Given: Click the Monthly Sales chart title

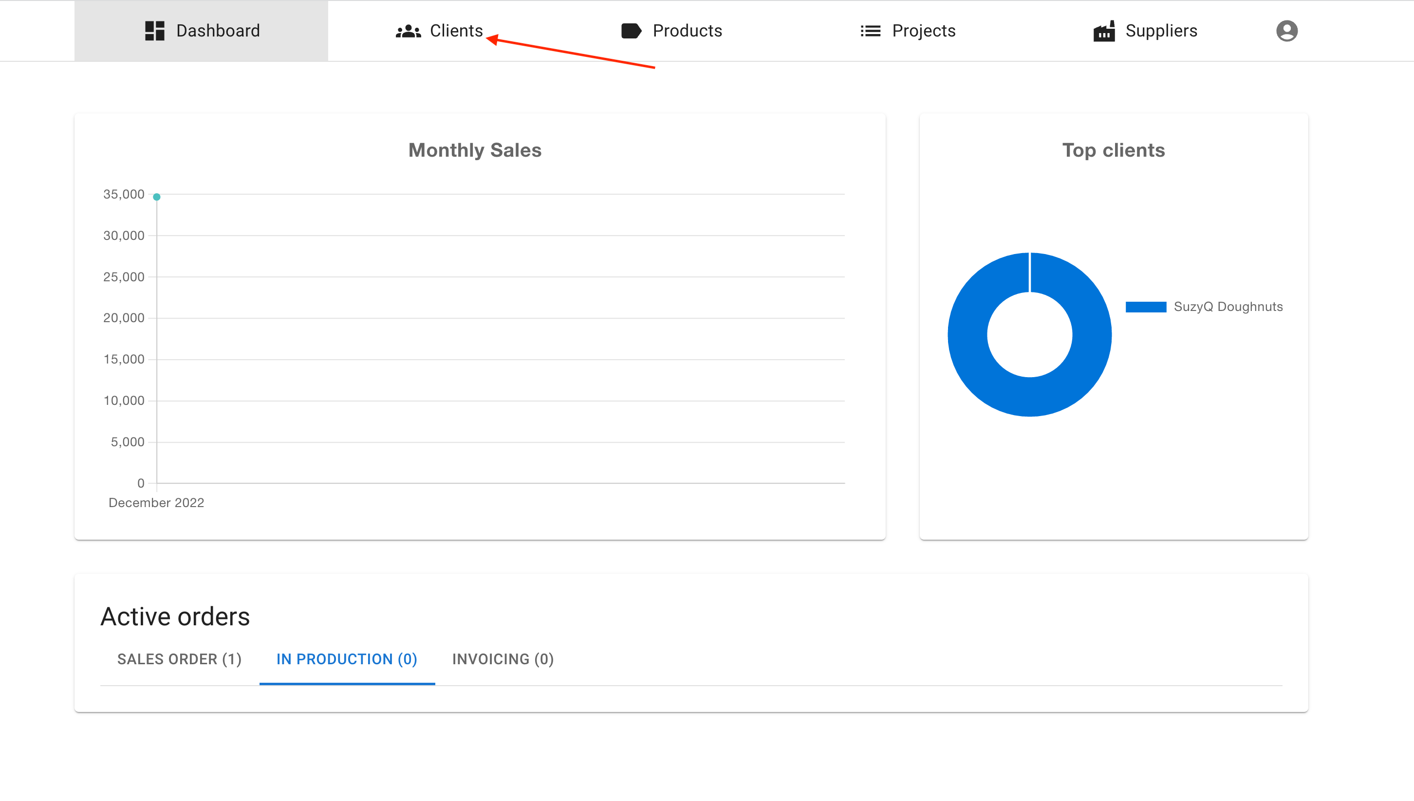Looking at the screenshot, I should pos(474,150).
